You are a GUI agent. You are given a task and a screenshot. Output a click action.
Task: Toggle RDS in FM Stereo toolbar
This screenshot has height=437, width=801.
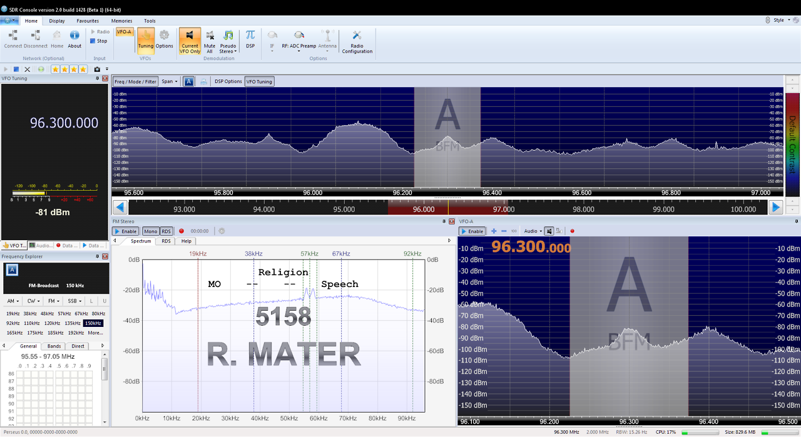tap(166, 231)
